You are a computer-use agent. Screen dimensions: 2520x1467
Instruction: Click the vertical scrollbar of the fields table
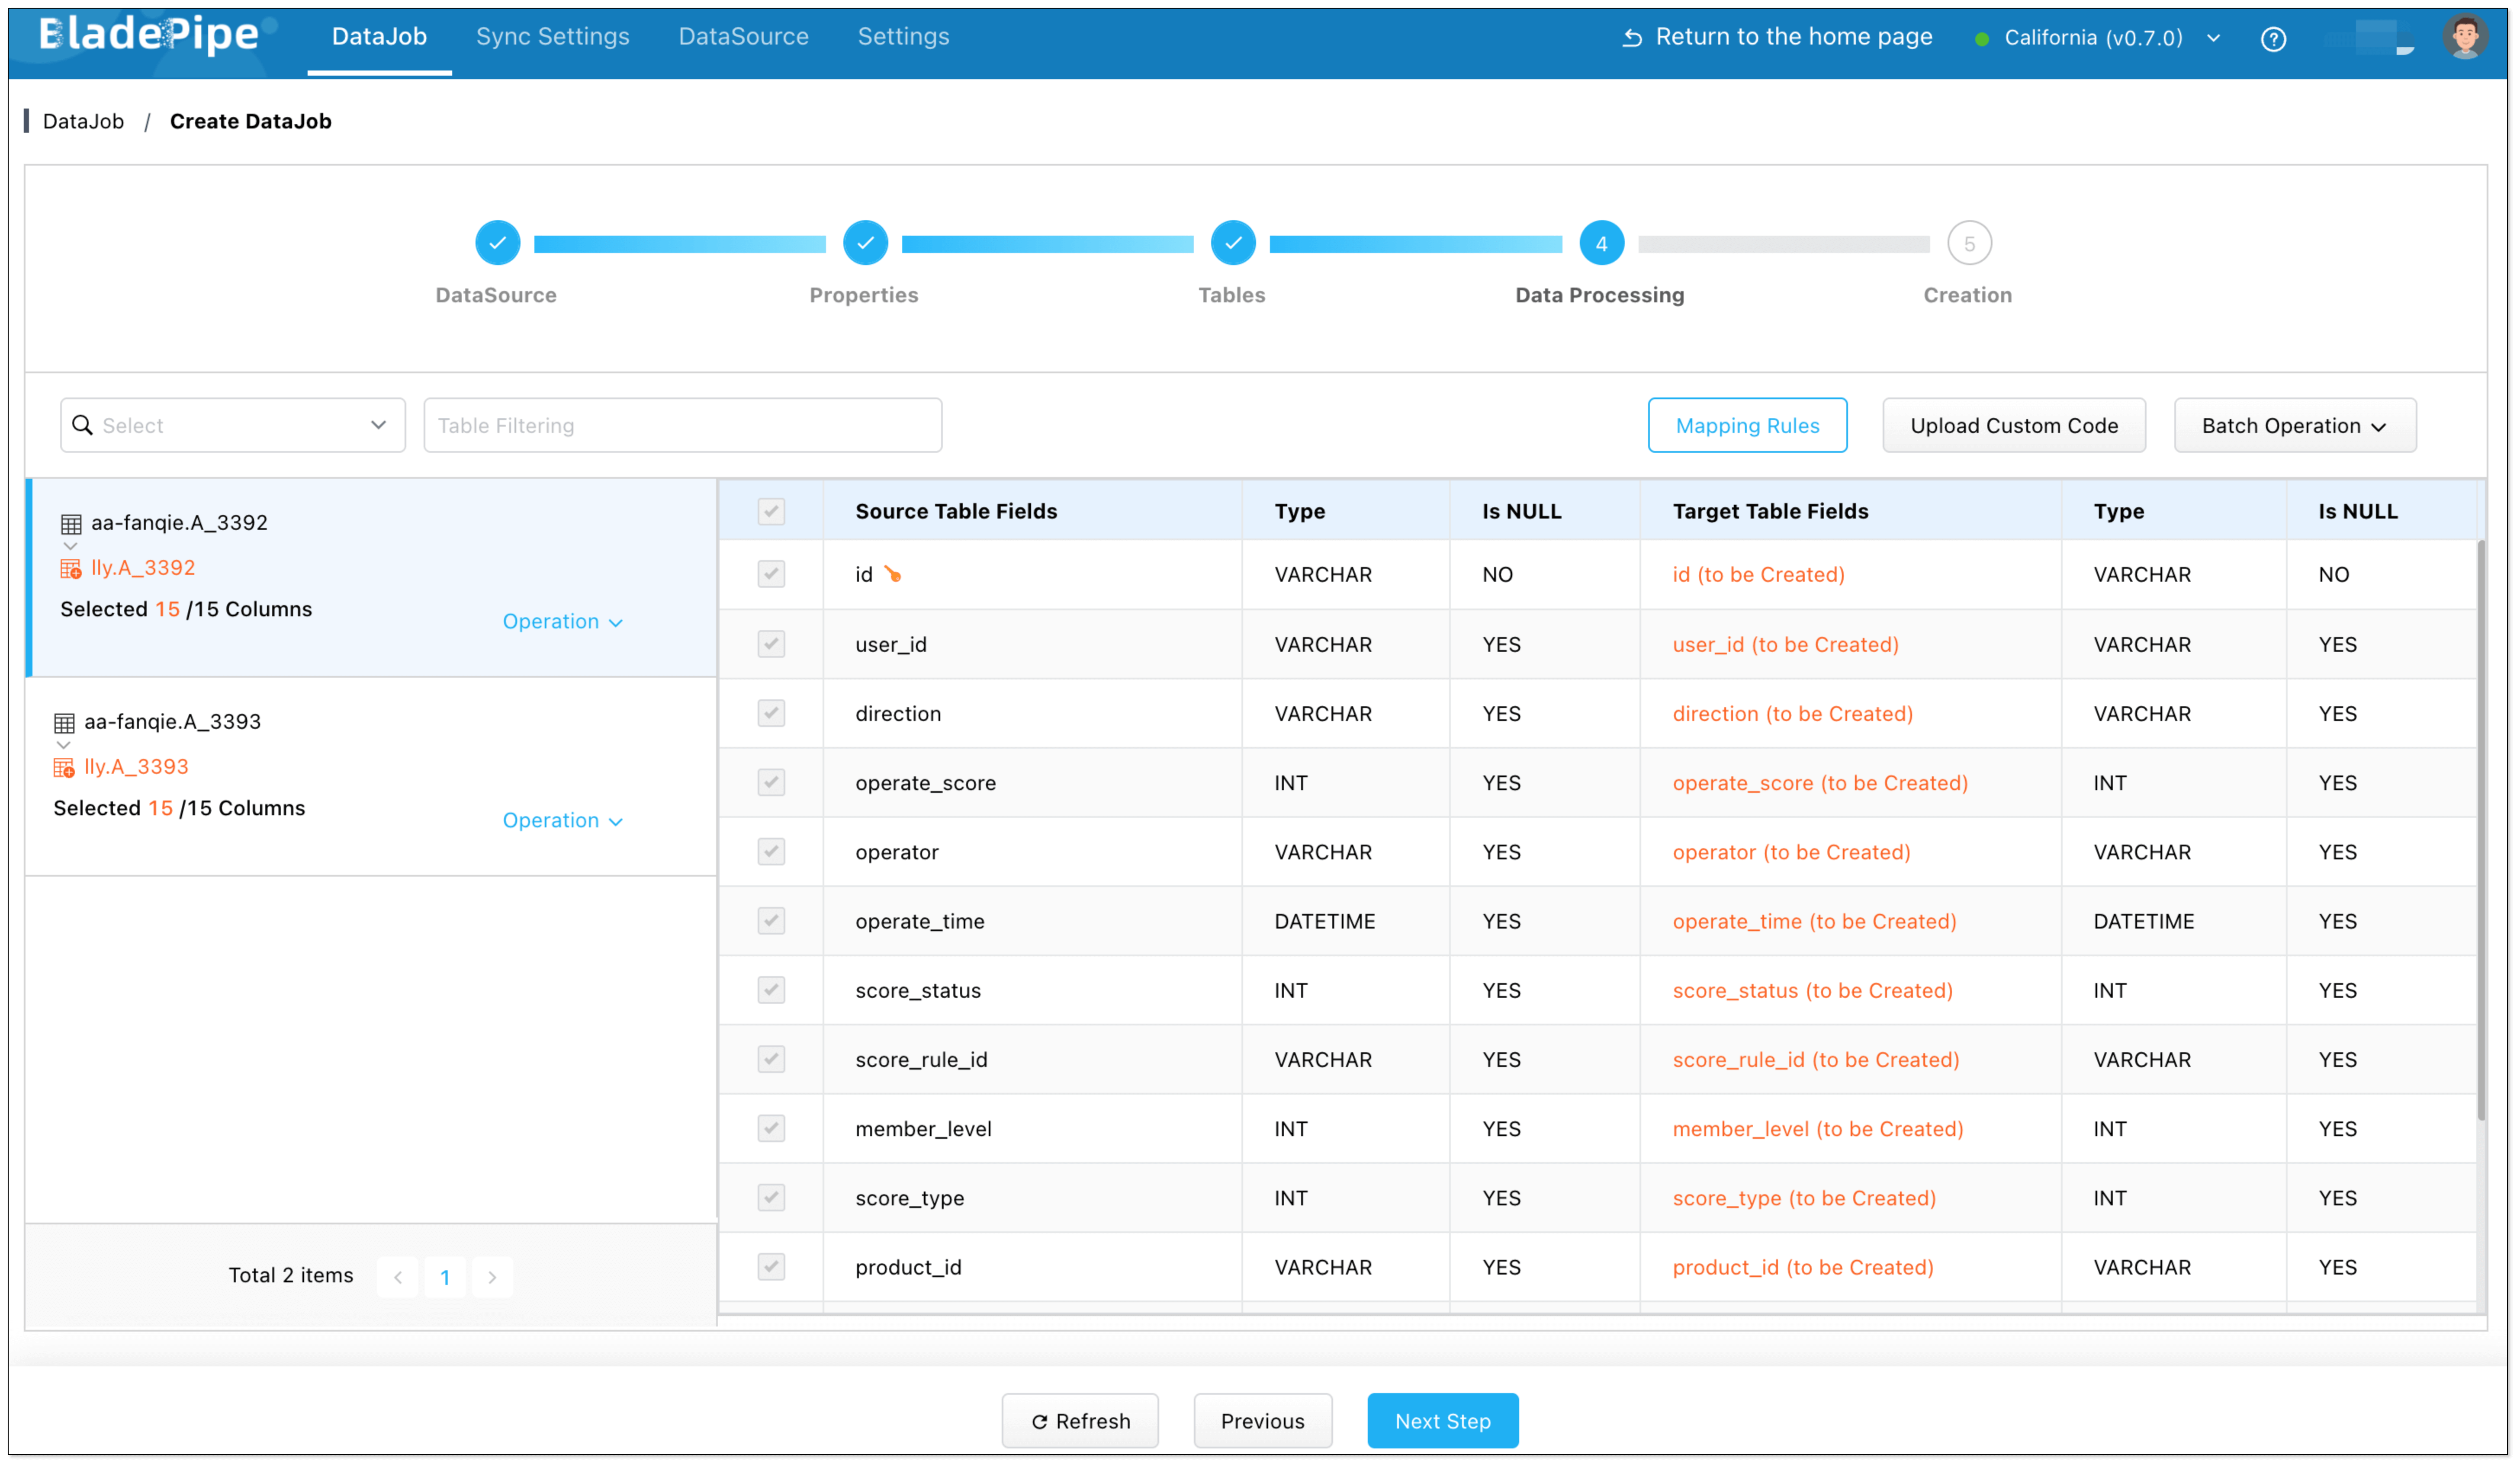(x=2480, y=830)
